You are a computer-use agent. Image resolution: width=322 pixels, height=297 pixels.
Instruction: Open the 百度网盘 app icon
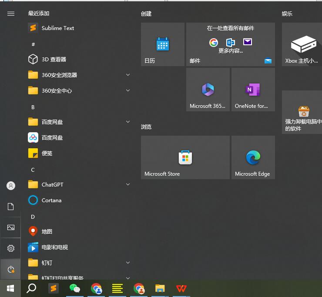pyautogui.click(x=52, y=138)
